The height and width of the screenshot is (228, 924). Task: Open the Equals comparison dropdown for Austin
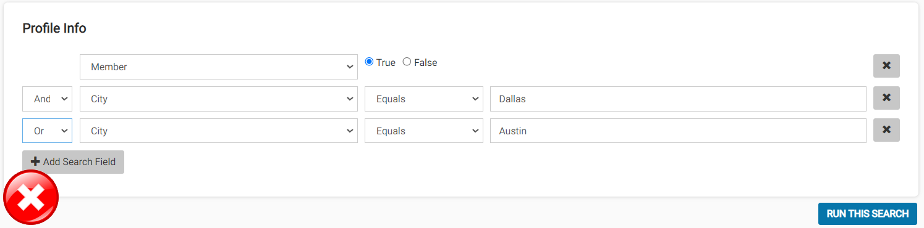point(424,131)
